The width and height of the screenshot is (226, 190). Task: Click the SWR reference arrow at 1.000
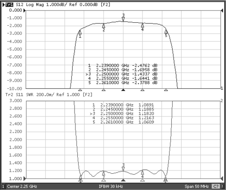pyautogui.click(x=25, y=179)
